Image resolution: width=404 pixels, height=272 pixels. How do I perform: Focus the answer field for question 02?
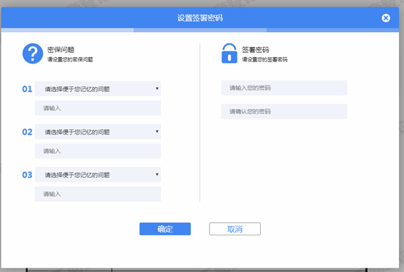pos(98,151)
